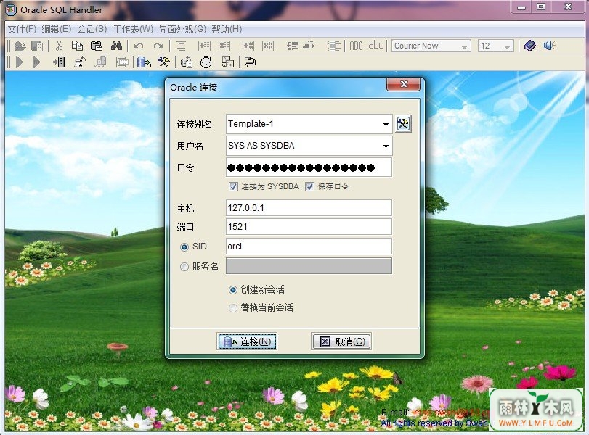Click the plug cable disconnect icon
The height and width of the screenshot is (435, 589).
click(250, 61)
